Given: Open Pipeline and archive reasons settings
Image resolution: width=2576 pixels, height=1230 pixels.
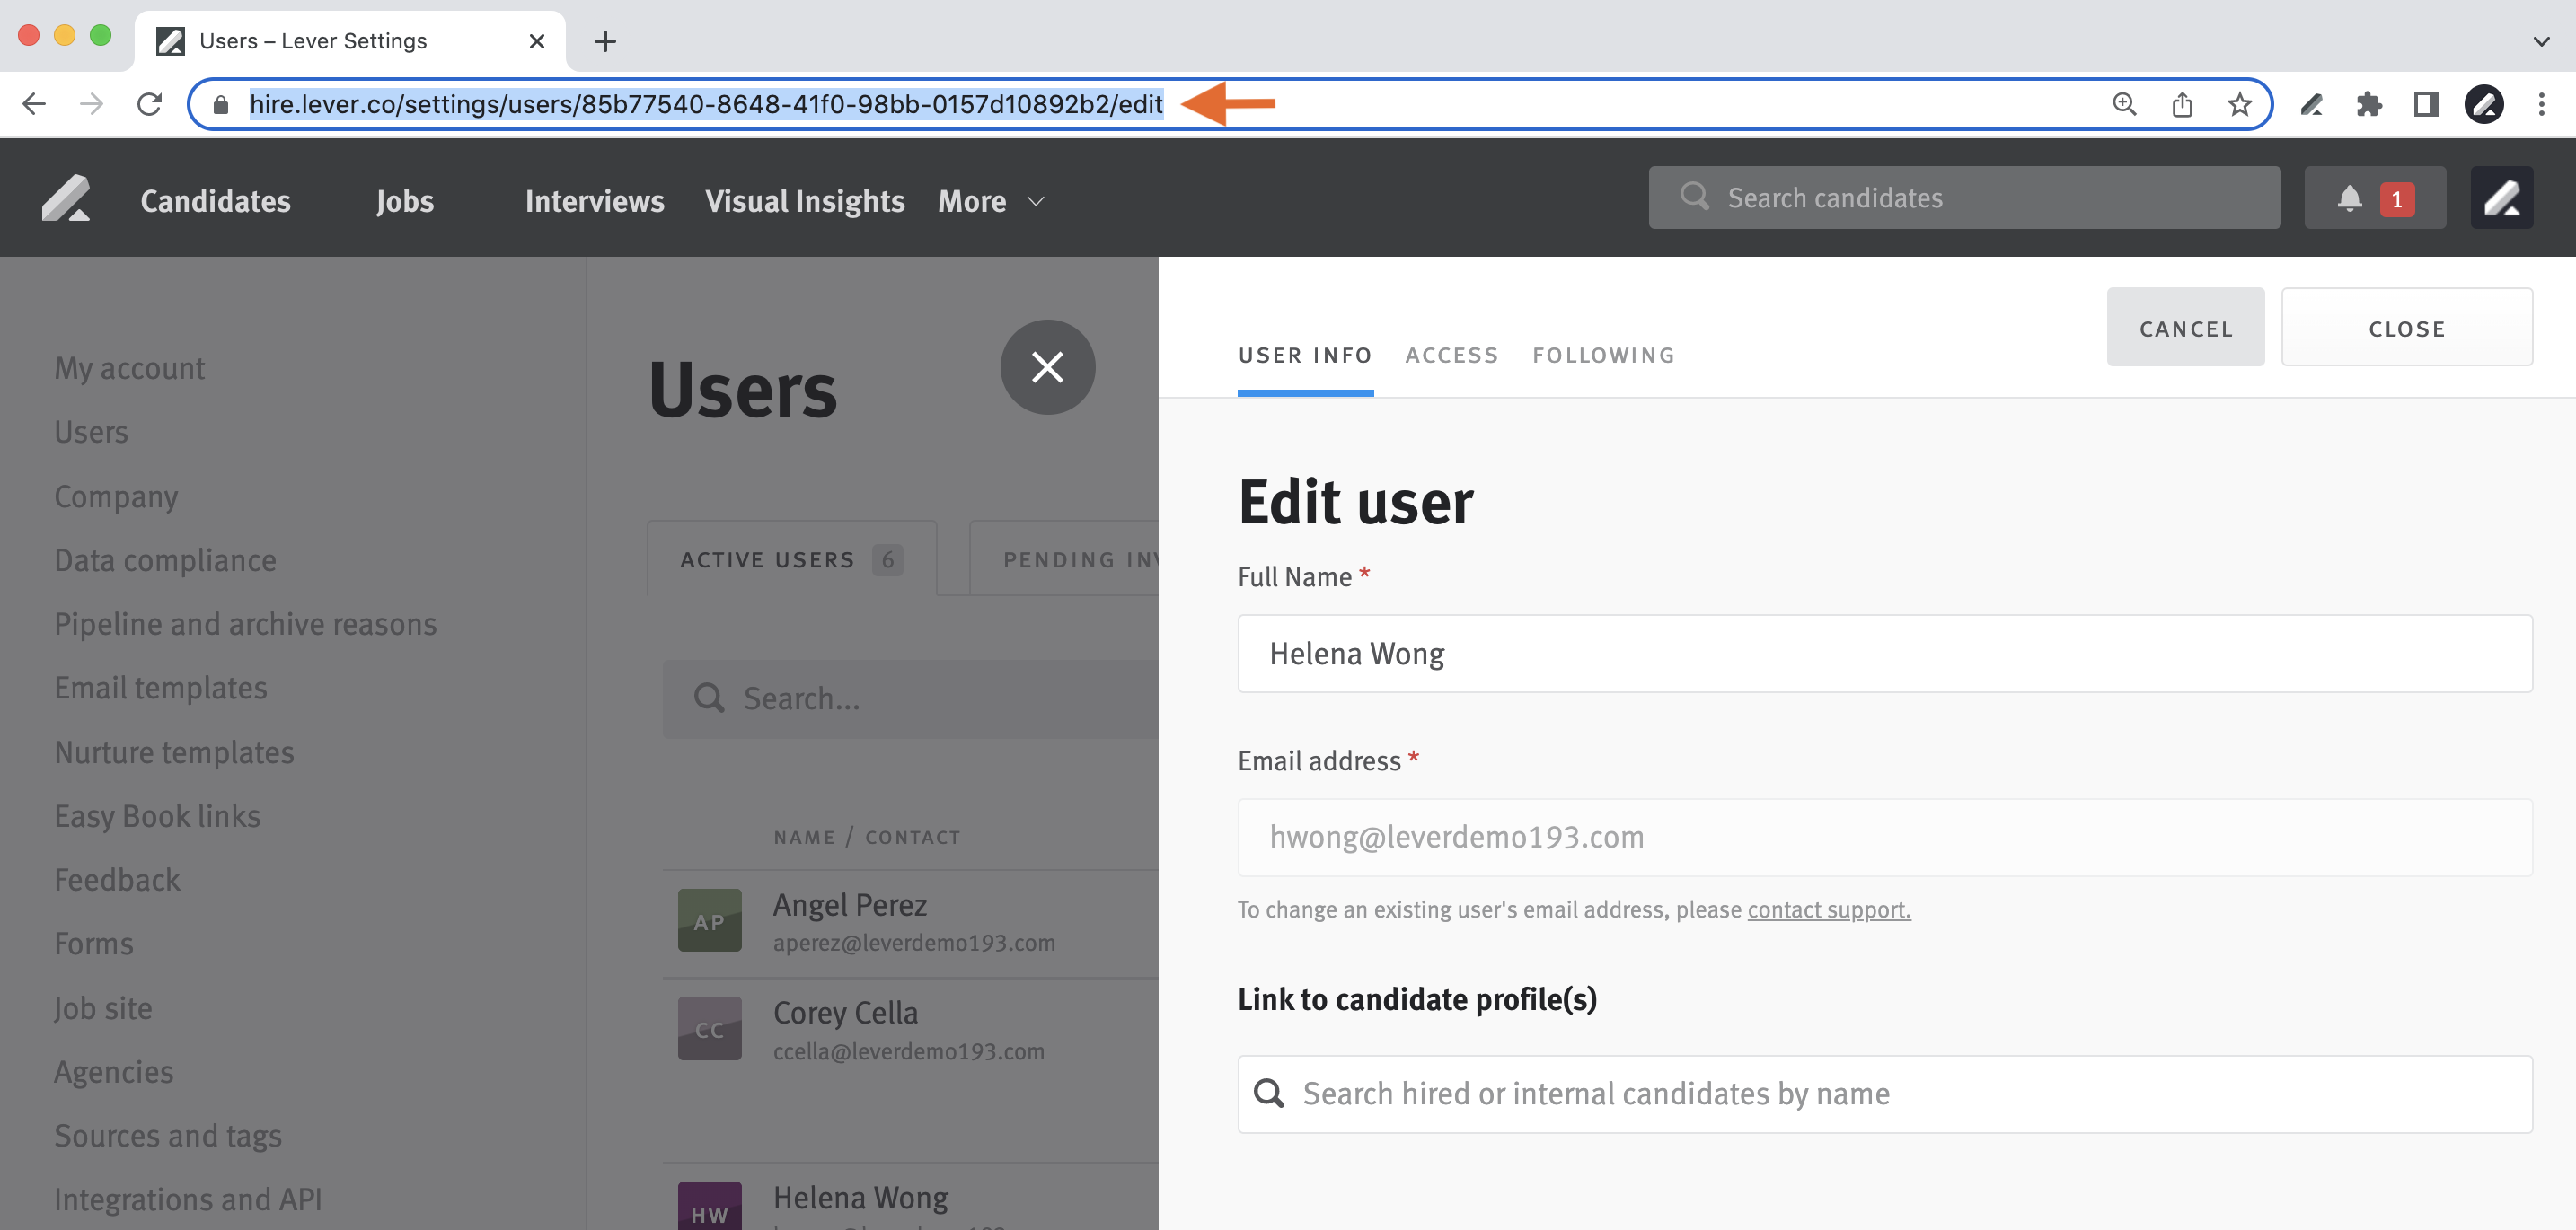Looking at the screenshot, I should (245, 625).
